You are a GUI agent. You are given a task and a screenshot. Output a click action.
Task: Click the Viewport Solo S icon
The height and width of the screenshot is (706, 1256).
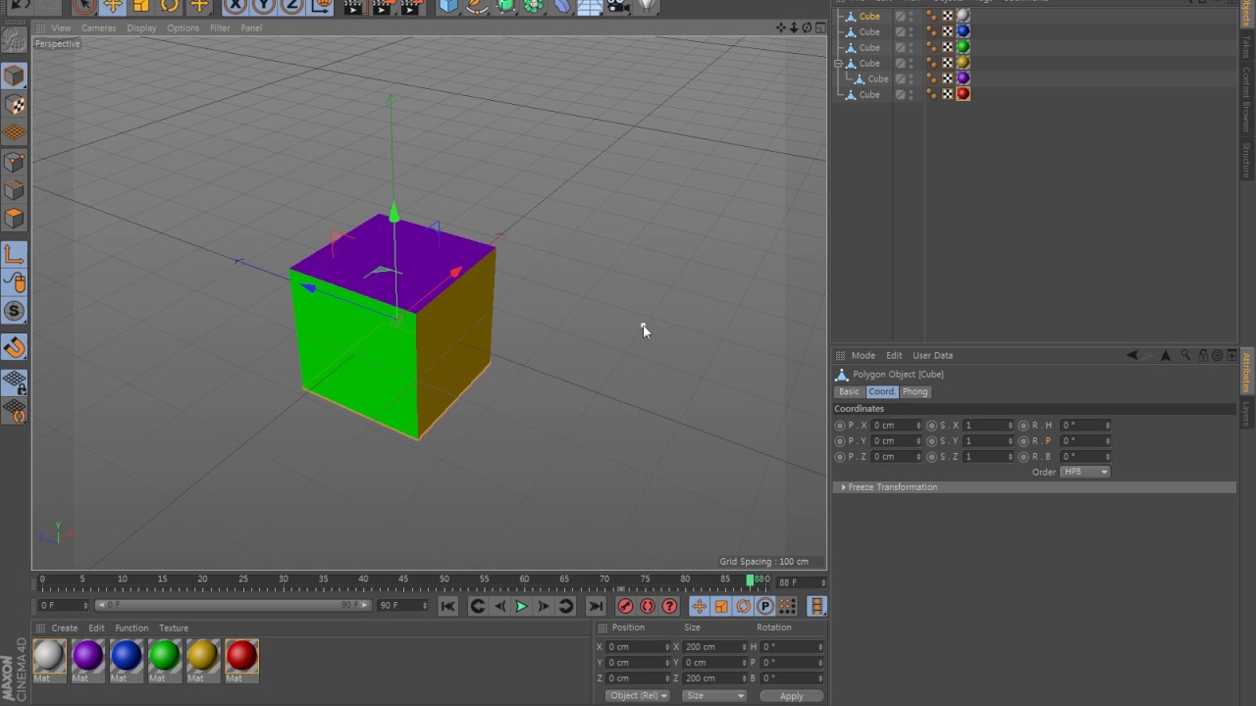click(14, 312)
